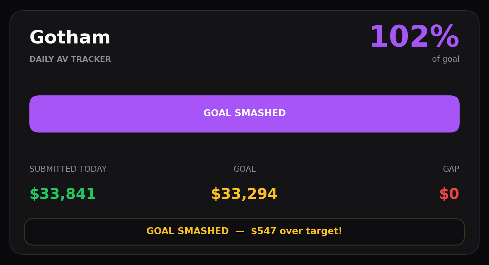Click the purple GOAL SMASHED progress bar

244,114
